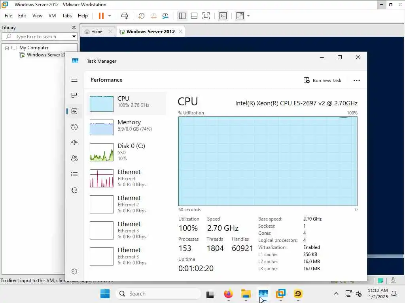Click the stretch guest display icon

pos(240,16)
